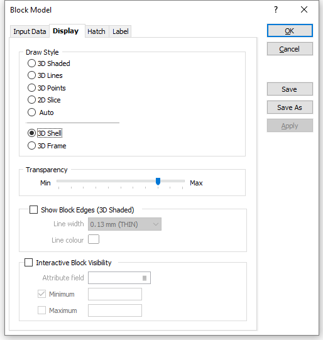Open the Line colour swatch
The height and width of the screenshot is (340, 323).
[94, 239]
